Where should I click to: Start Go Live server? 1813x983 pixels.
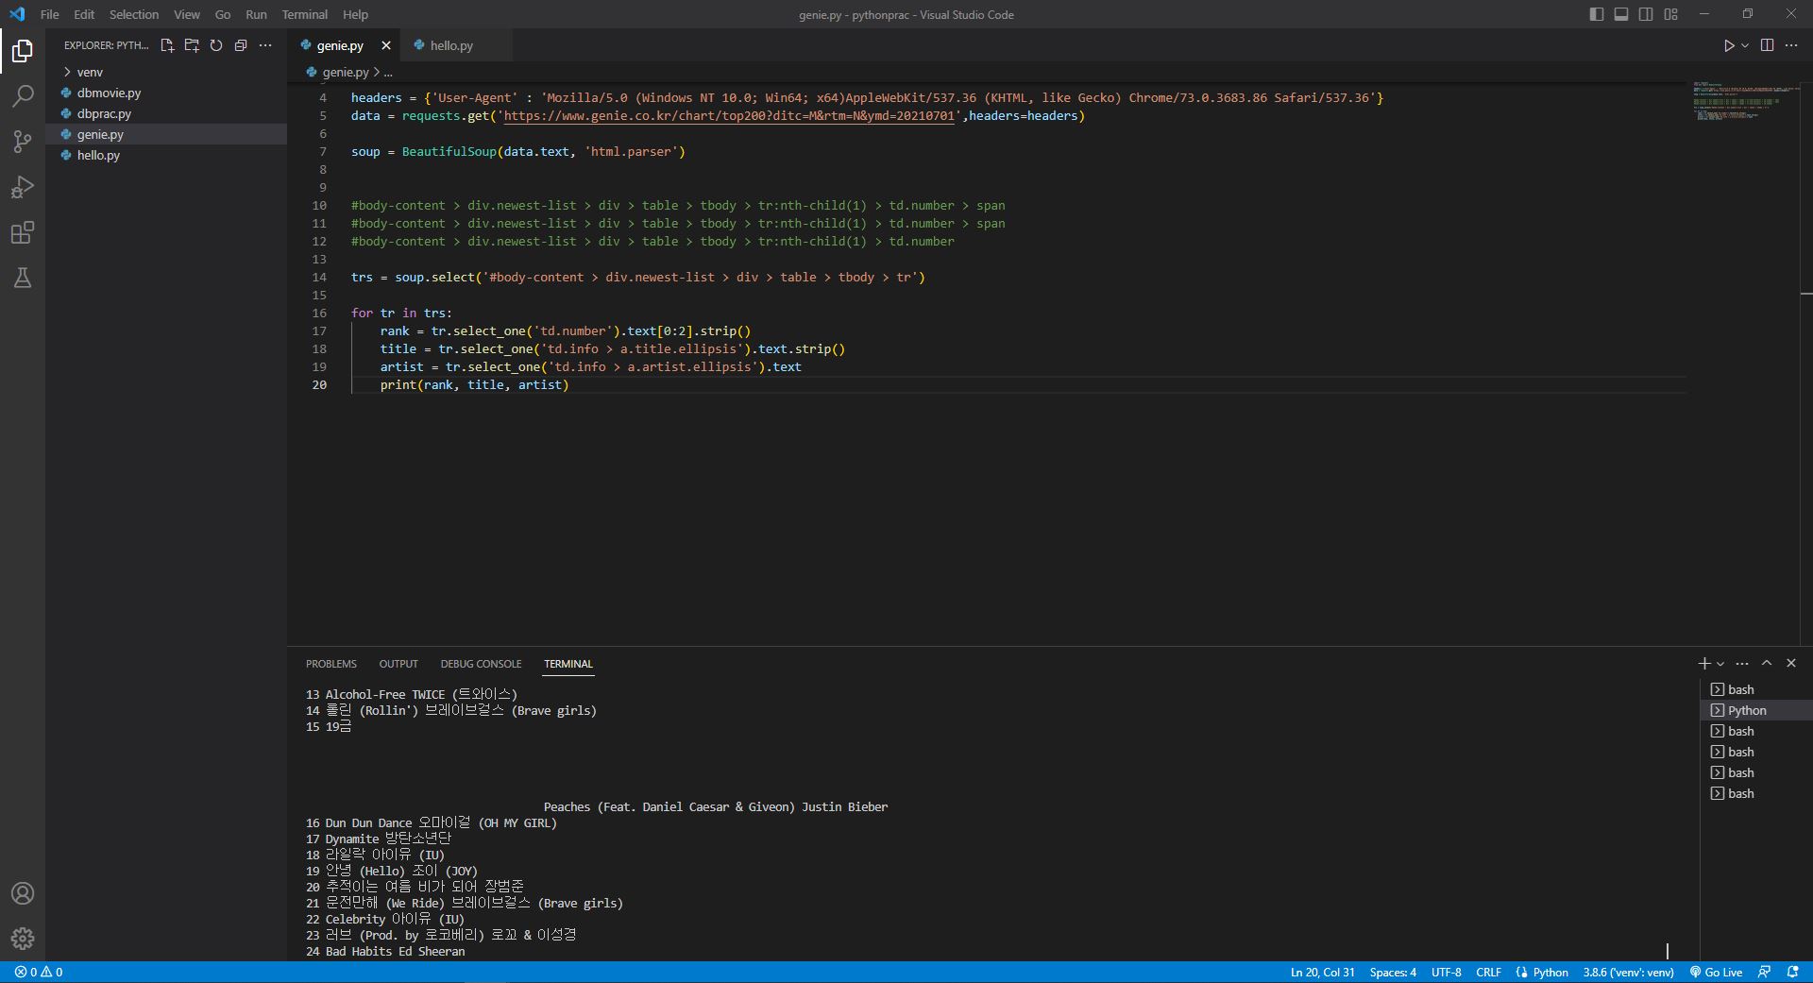(1716, 972)
